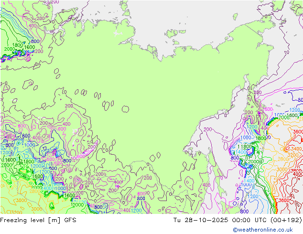This screenshot has width=303, height=234.
Task: Click the orange "3400" contour label
Action: 296,149
